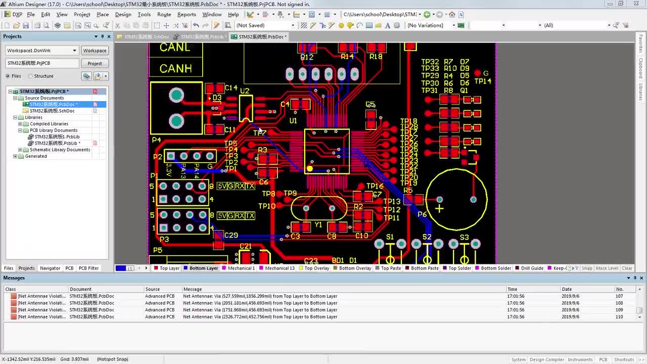This screenshot has height=364, width=647.
Task: Open the File menu
Action: coord(31,14)
